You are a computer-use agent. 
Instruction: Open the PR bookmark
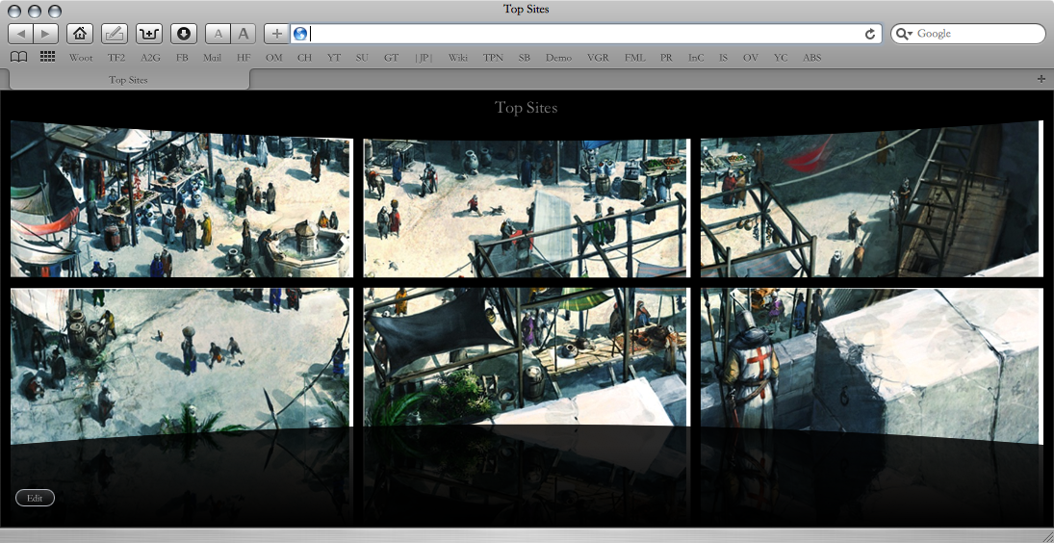tap(666, 58)
